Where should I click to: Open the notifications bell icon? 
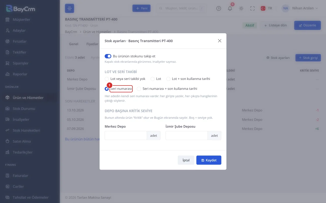pyautogui.click(x=230, y=8)
